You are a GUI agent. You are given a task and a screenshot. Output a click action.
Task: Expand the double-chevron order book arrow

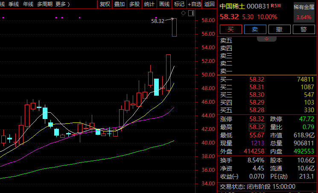click(x=267, y=39)
